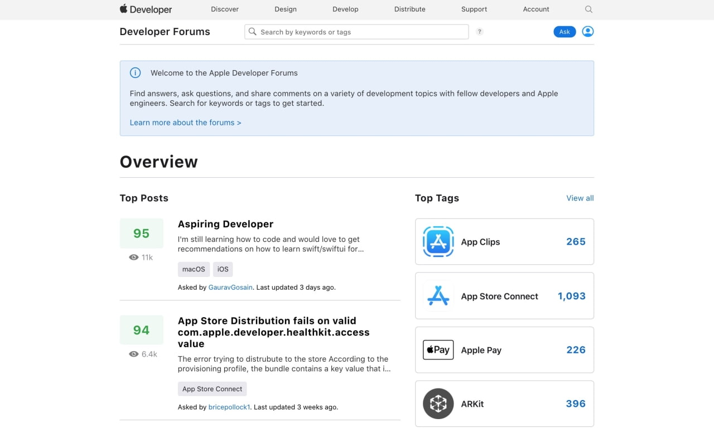Click the App Clips tag name
The height and width of the screenshot is (433, 714).
480,242
